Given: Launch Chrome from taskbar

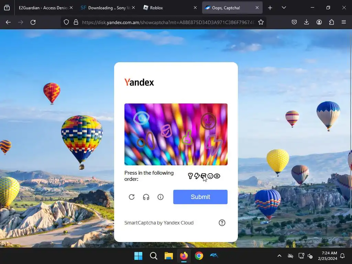Looking at the screenshot, I should (199, 256).
